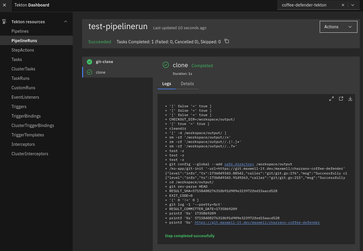Click the RESULT_COMMITTER_DATE=1735869209 log line
The height and width of the screenshot is (251, 363).
(x=201, y=209)
